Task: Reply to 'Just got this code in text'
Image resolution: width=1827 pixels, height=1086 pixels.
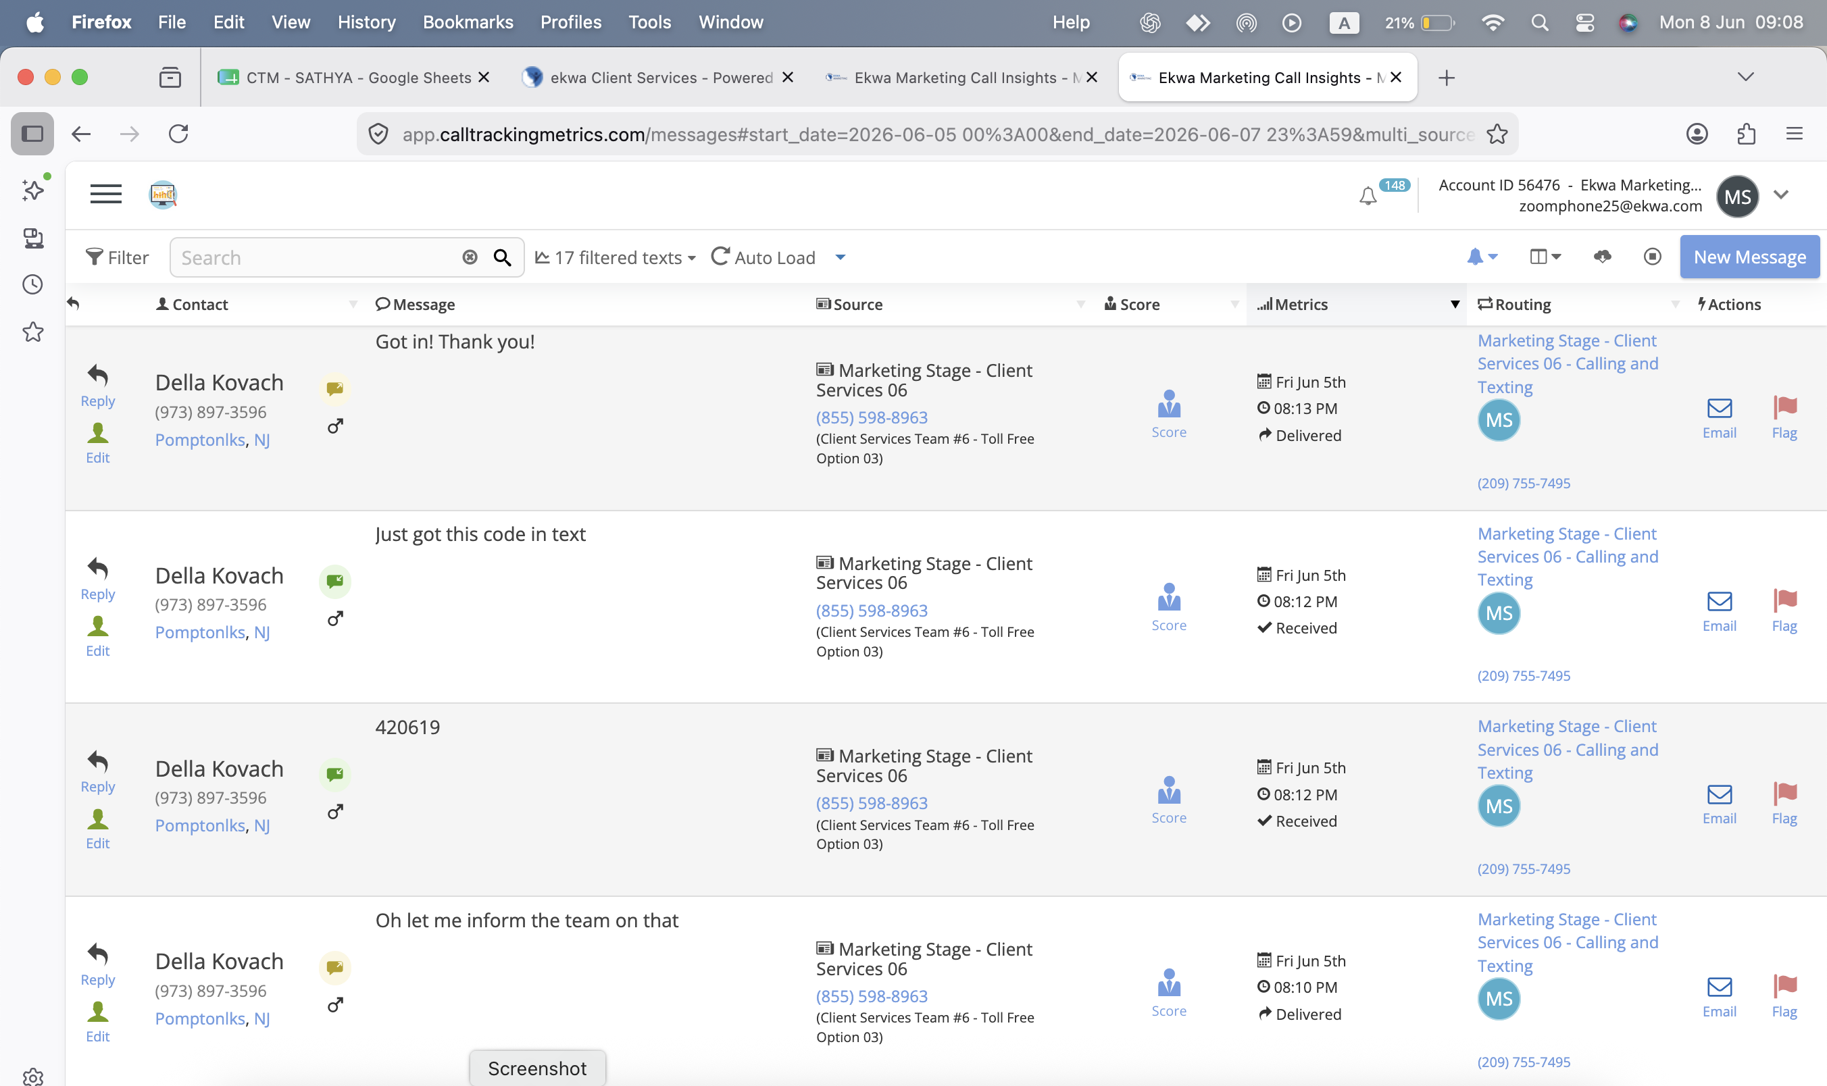Action: coord(97,579)
